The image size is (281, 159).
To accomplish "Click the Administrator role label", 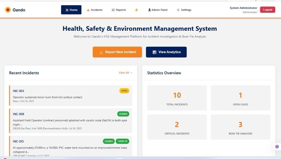I will (x=250, y=12).
